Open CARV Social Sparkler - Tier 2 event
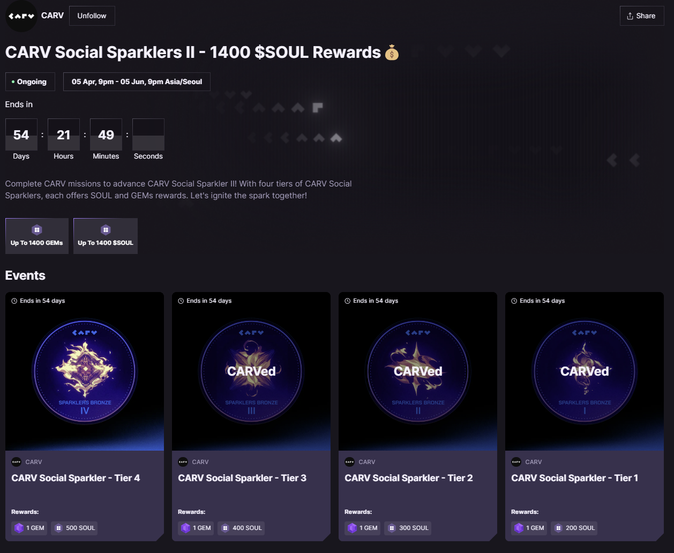Screen dimensions: 674x553 [x=409, y=478]
